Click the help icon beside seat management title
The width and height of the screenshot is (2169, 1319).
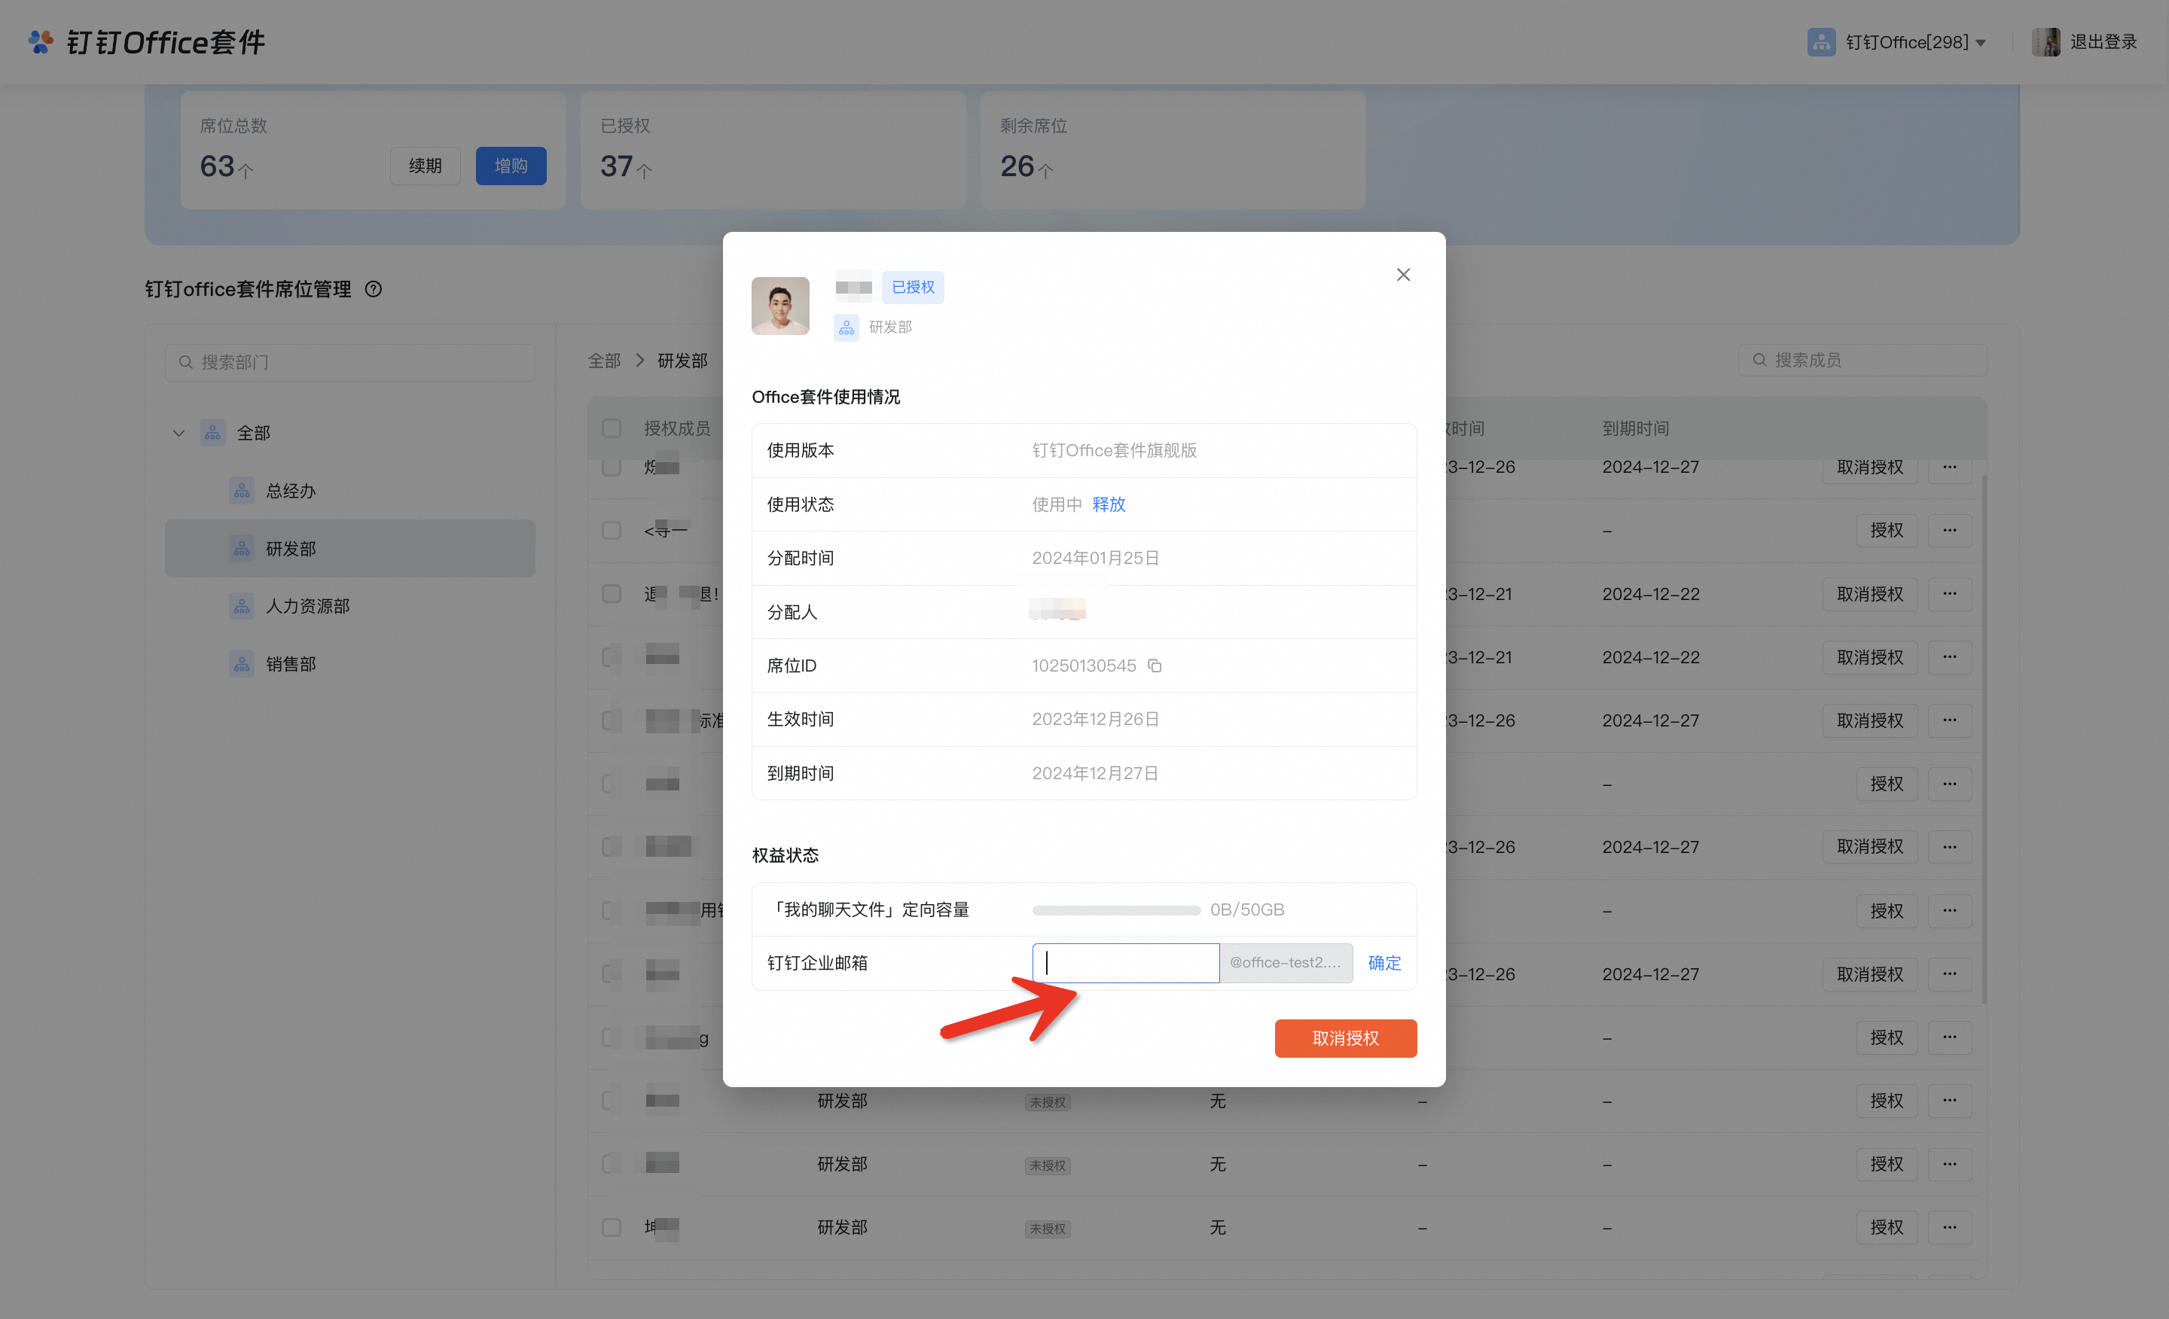coord(374,290)
